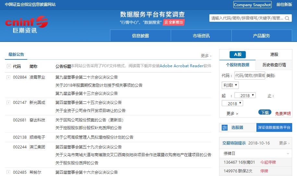Open the cninfo logo homepage
The width and height of the screenshot is (297, 176).
pos(26,24)
